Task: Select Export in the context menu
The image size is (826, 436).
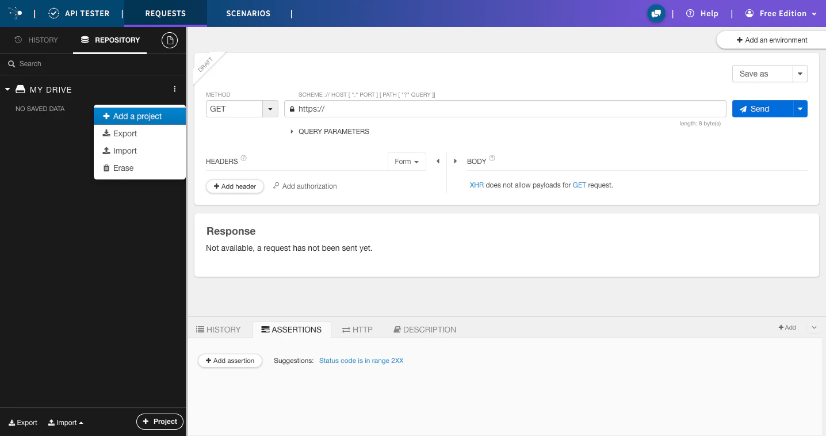Action: point(140,133)
